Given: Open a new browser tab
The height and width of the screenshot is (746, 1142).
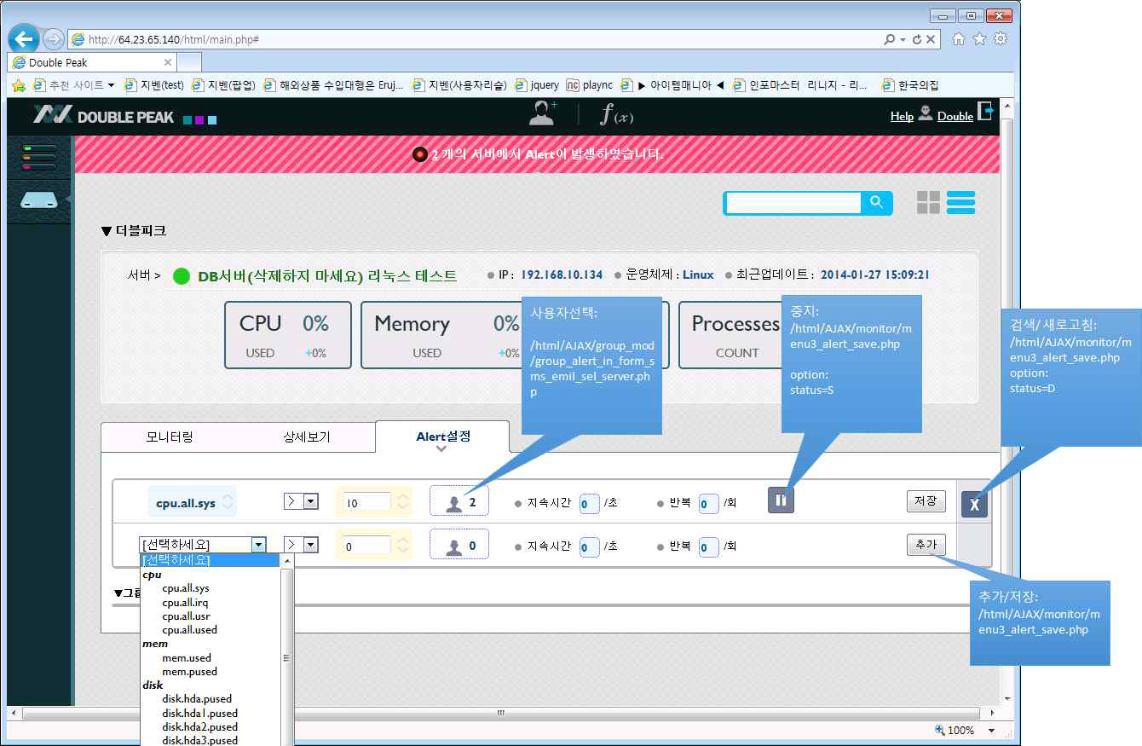Looking at the screenshot, I should tap(189, 62).
